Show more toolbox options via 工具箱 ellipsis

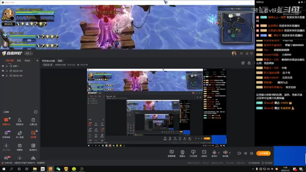point(36,112)
